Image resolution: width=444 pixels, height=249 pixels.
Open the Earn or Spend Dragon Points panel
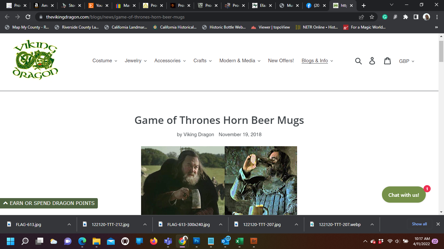click(x=49, y=203)
